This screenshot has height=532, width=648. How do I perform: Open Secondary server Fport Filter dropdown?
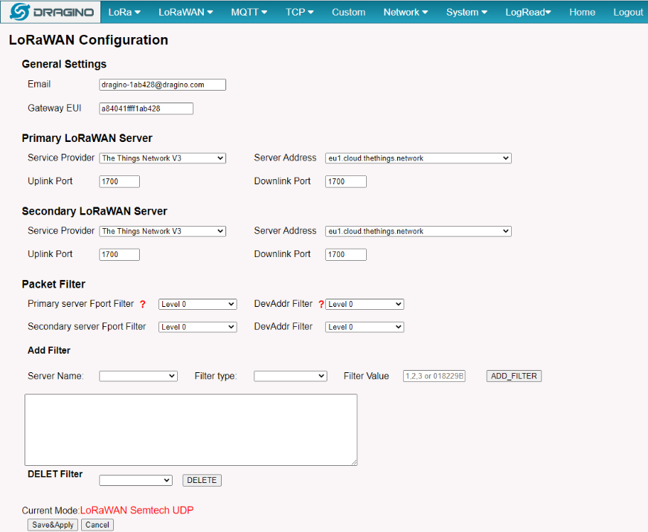198,327
